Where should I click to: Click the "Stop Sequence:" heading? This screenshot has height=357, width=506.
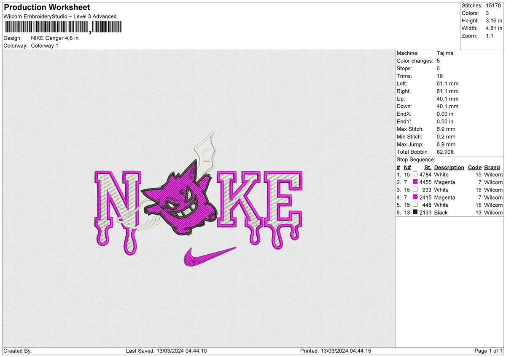point(416,160)
